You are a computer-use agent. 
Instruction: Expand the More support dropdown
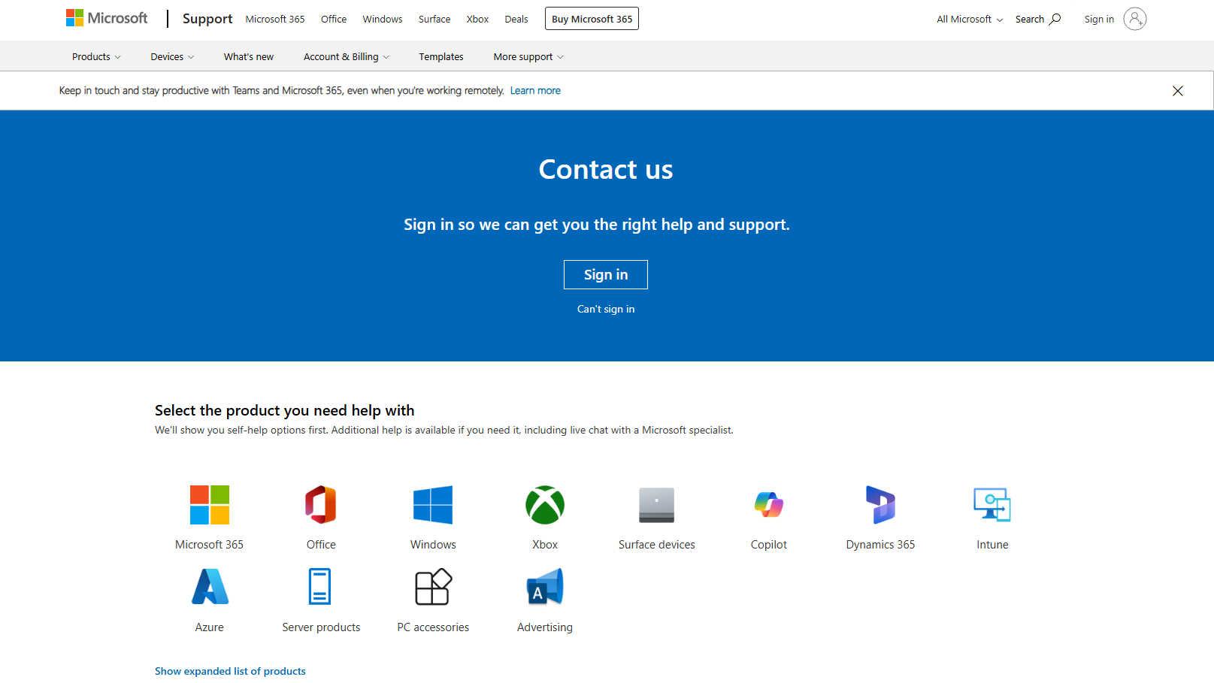(x=528, y=57)
